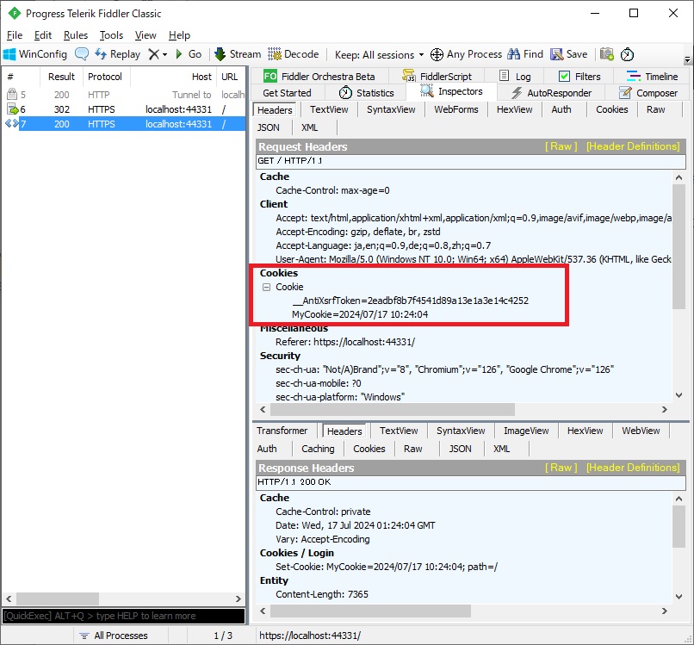This screenshot has width=694, height=645.
Task: Click the __AntiXsrfToken cookie entry
Action: 411,301
